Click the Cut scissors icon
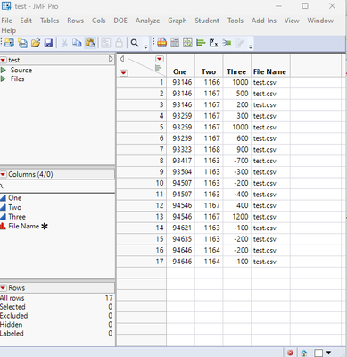This screenshot has height=357, width=347. pyautogui.click(x=64, y=44)
